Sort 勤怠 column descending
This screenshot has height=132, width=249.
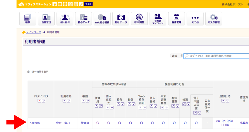pos(134,104)
